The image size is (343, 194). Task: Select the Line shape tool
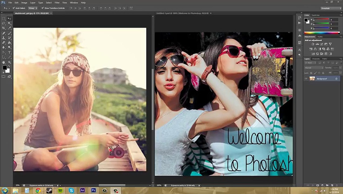[9, 57]
